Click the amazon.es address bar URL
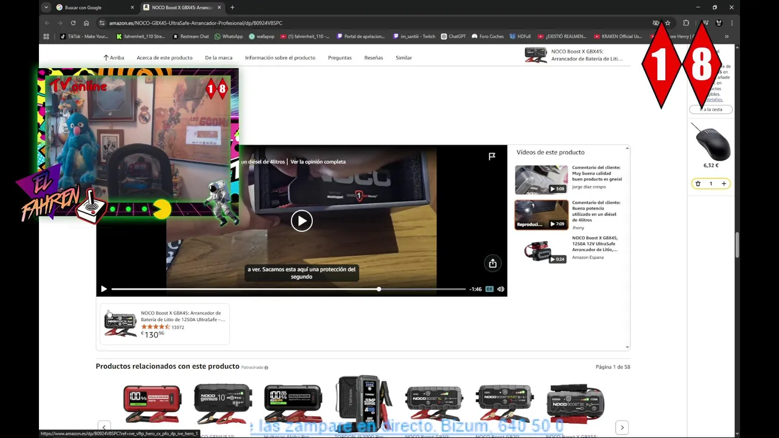 pos(195,23)
